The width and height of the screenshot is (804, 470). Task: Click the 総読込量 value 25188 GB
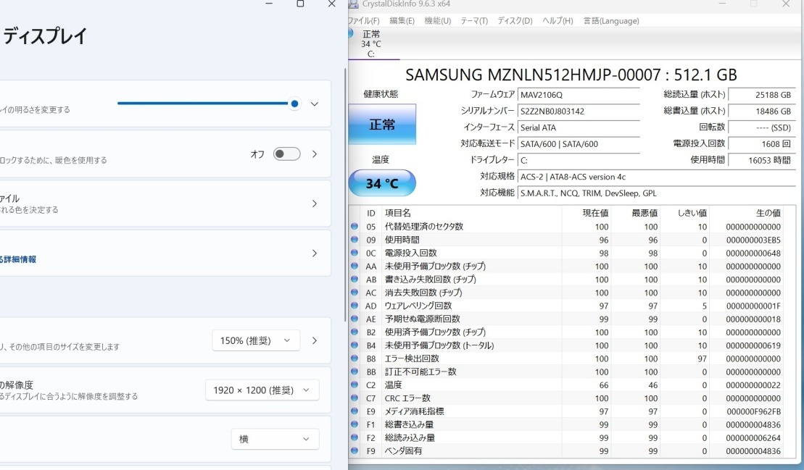(x=761, y=95)
